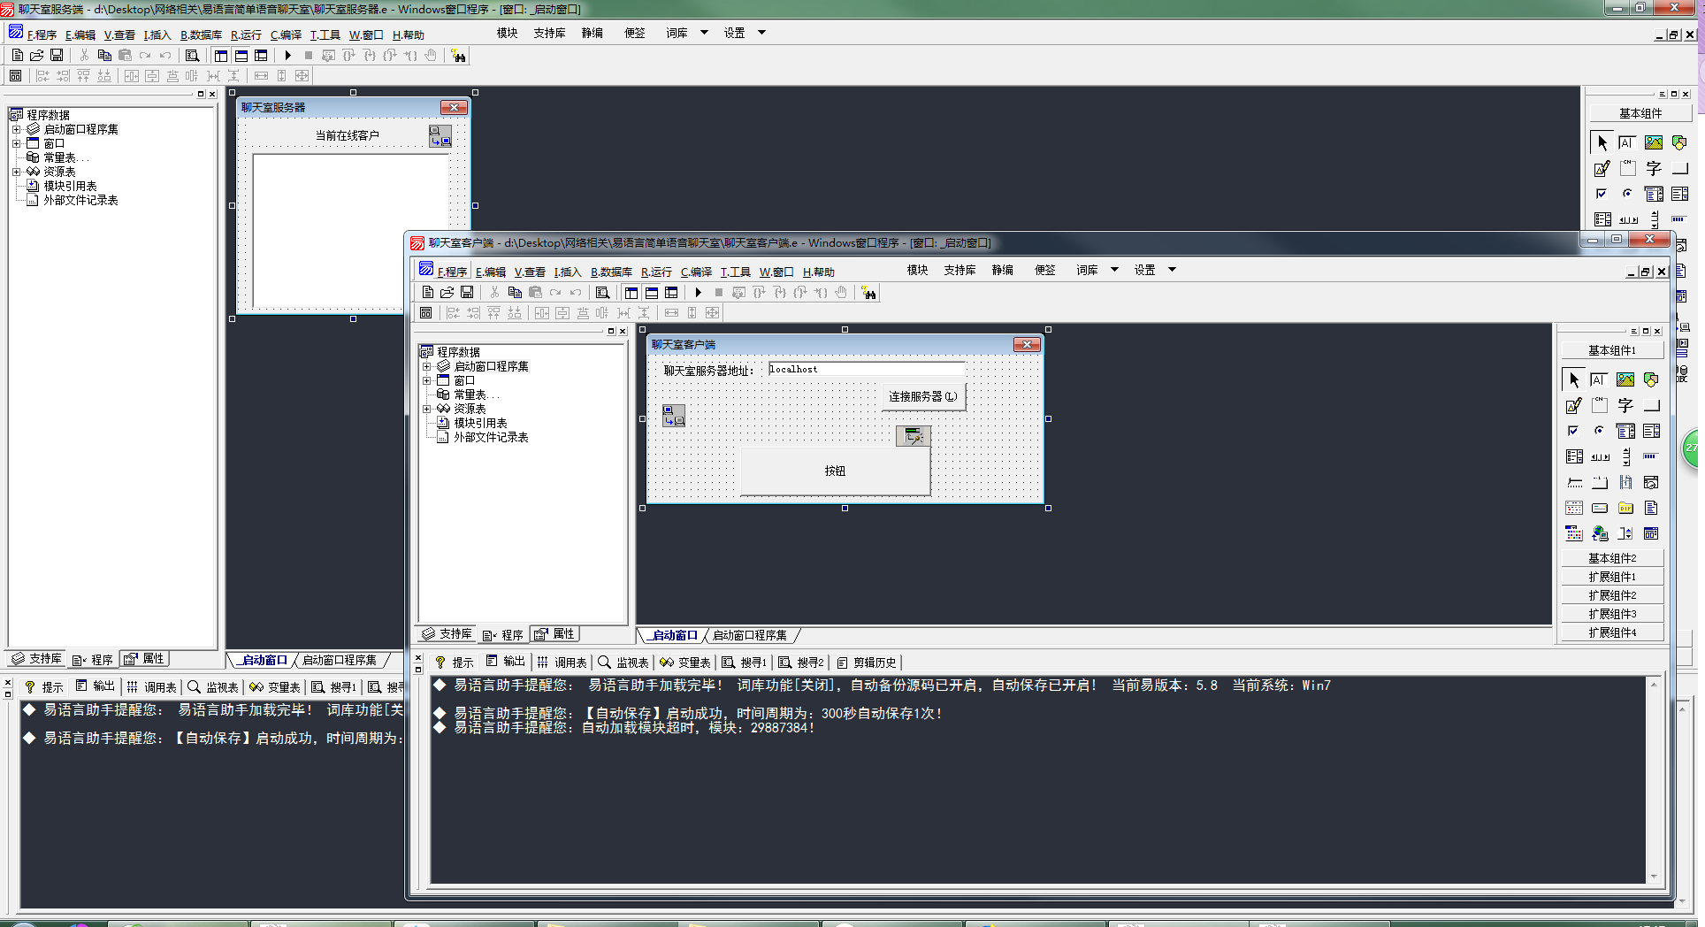The image size is (1705, 927).
Task: Toggle bottom status panel in server toolbar
Action: coord(241,55)
